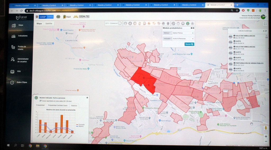Minimize the Módulo probabilístico panel

coord(191,28)
